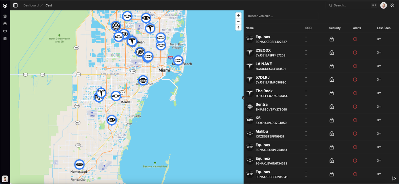Sort by the SOC column header
Screen dimensions: 399x184
tap(308, 28)
